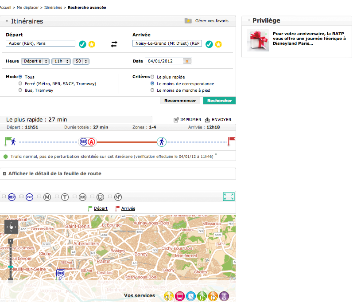The height and width of the screenshot is (302, 353).
Task: Toggle BUS layer checkbox on map
Action: click(74, 196)
